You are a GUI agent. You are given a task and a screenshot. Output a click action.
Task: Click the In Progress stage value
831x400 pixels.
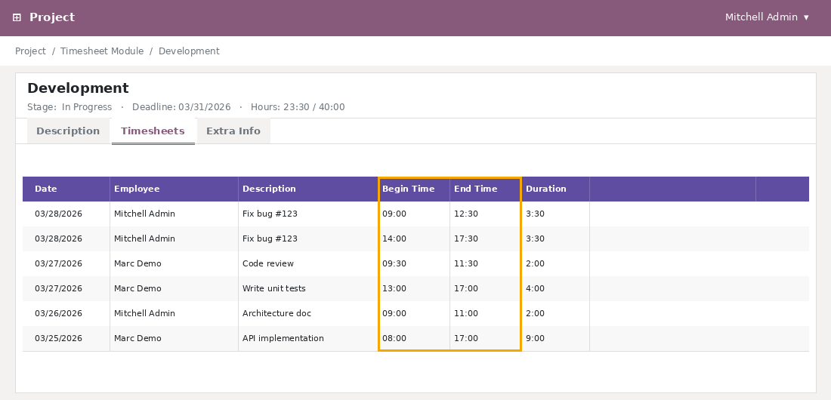[x=87, y=107]
